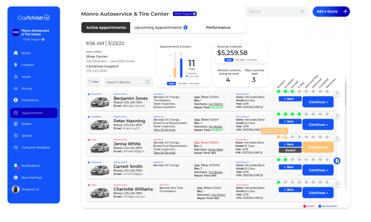This screenshot has height=222, width=371.
Task: Click the CarAdvise logo
Action: click(x=34, y=17)
